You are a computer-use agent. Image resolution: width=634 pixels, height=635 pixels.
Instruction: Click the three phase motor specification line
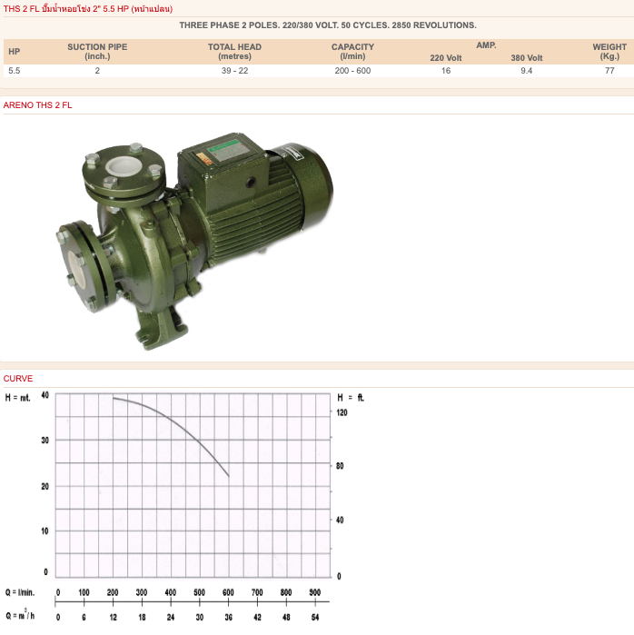pos(328,25)
